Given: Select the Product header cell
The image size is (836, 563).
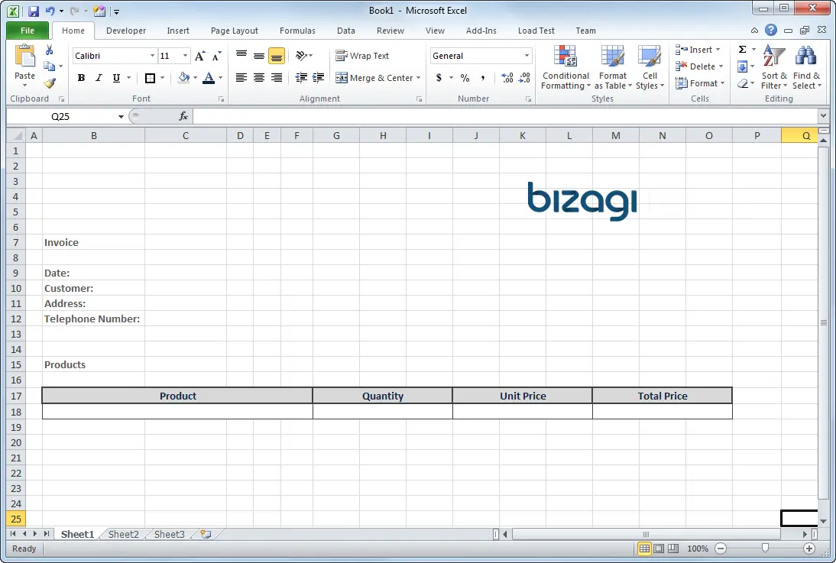Looking at the screenshot, I should point(177,396).
